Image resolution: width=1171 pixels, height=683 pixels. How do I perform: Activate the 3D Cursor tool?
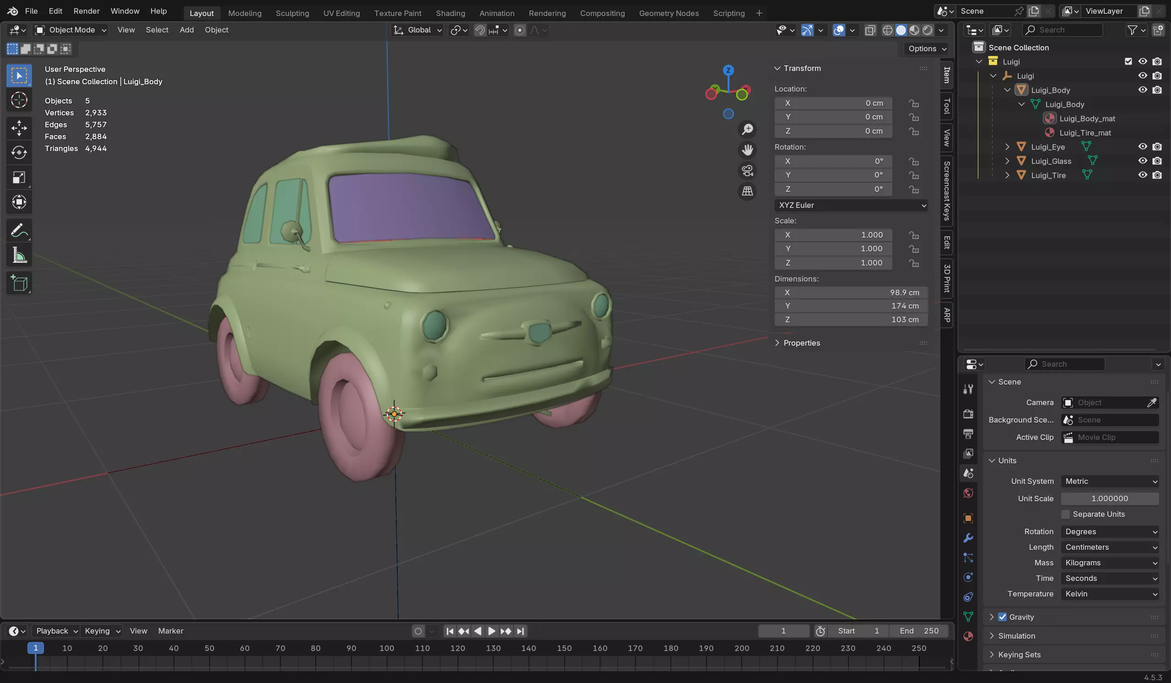[19, 100]
